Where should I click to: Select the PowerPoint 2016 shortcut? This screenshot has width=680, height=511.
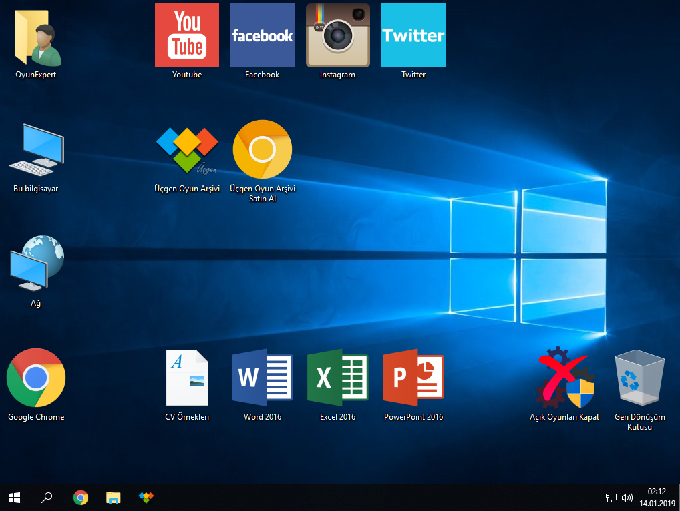coord(413,378)
